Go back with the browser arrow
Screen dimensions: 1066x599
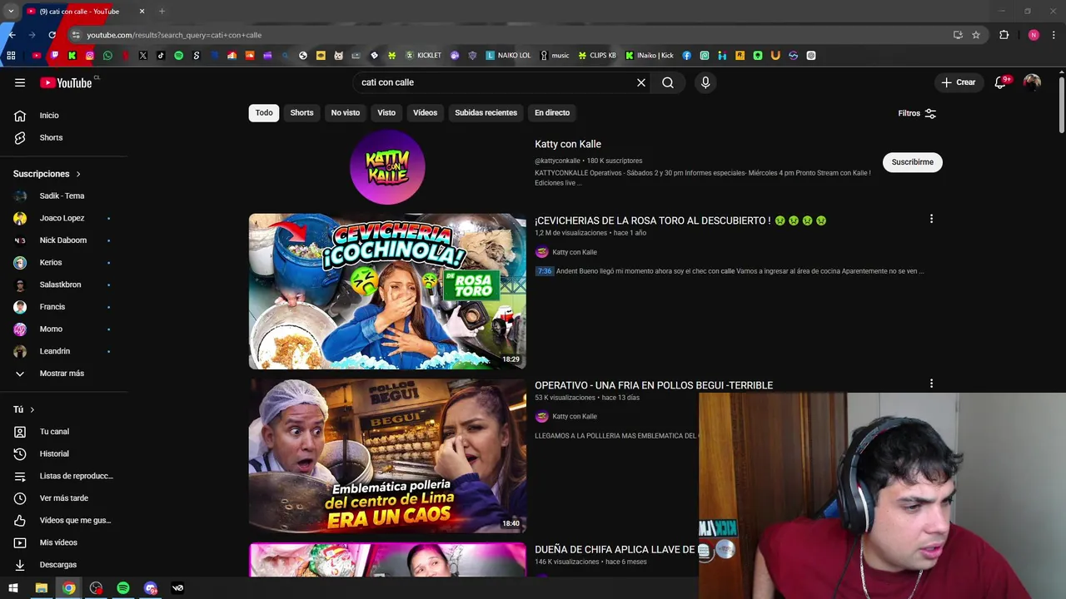pos(12,35)
